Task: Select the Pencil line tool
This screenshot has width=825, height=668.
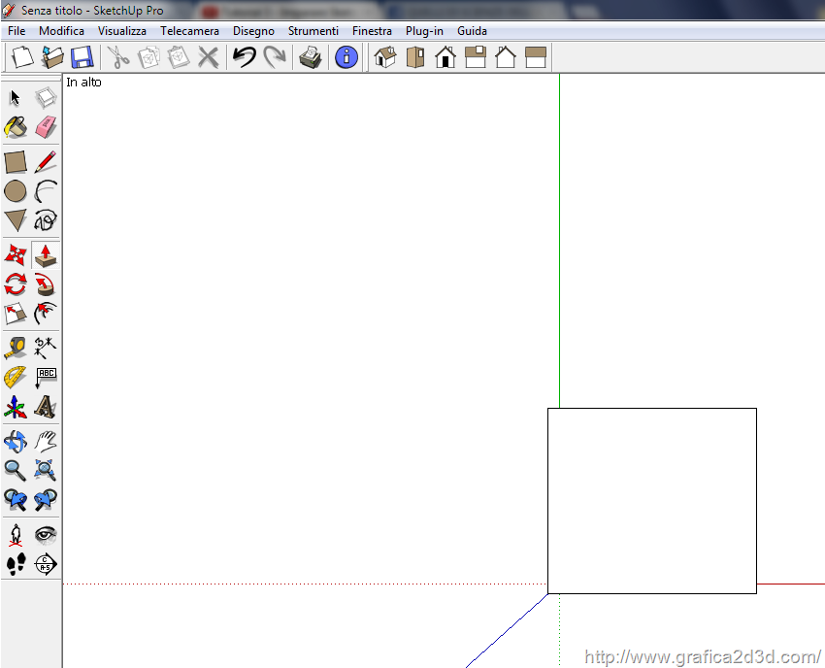Action: click(46, 162)
